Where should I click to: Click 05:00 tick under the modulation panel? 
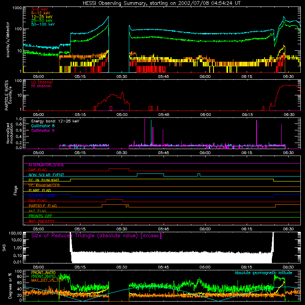click(39, 153)
